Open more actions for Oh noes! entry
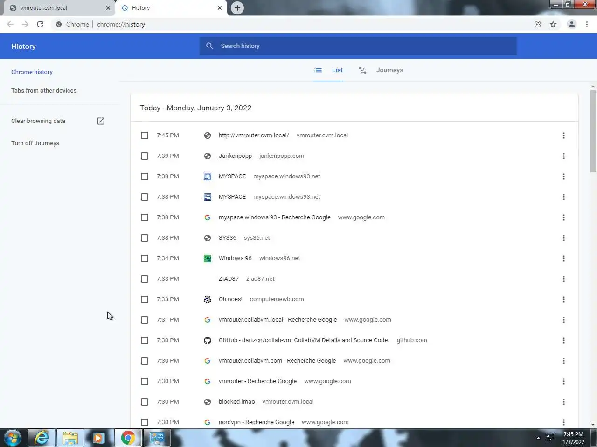This screenshot has height=447, width=597. pyautogui.click(x=563, y=299)
